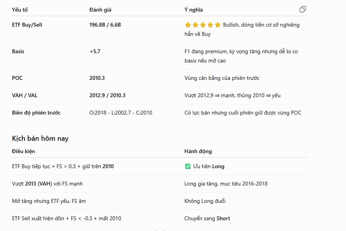Copy the table using the copy icon
Image resolution: width=346 pixels, height=231 pixels.
302,9
